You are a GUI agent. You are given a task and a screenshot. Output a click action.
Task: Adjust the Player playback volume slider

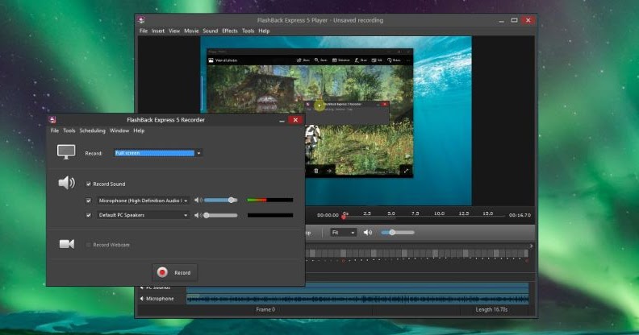[x=398, y=232]
